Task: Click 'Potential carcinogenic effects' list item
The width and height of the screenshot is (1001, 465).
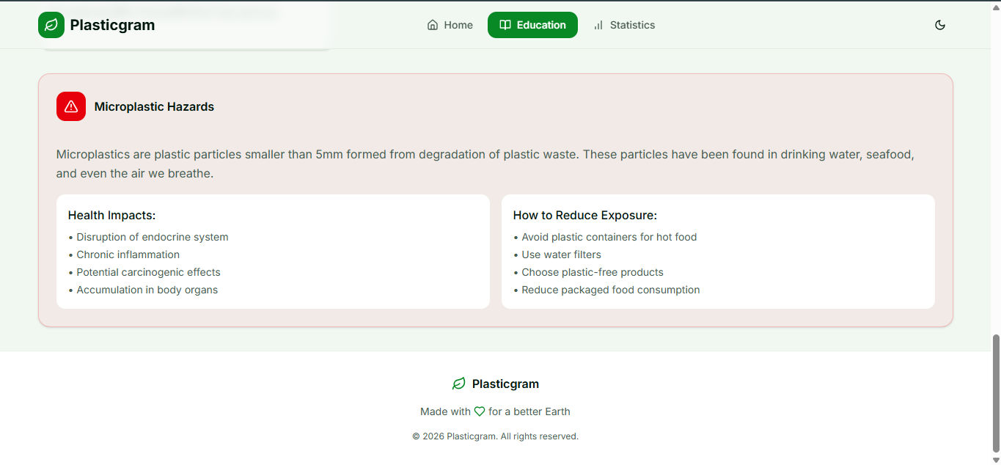Action: click(x=144, y=272)
